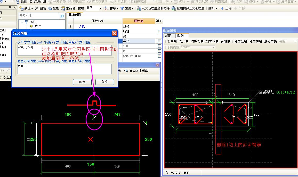
Task: Expand overflow chevron of 截面编辑 toolbar
Action: coord(295,41)
